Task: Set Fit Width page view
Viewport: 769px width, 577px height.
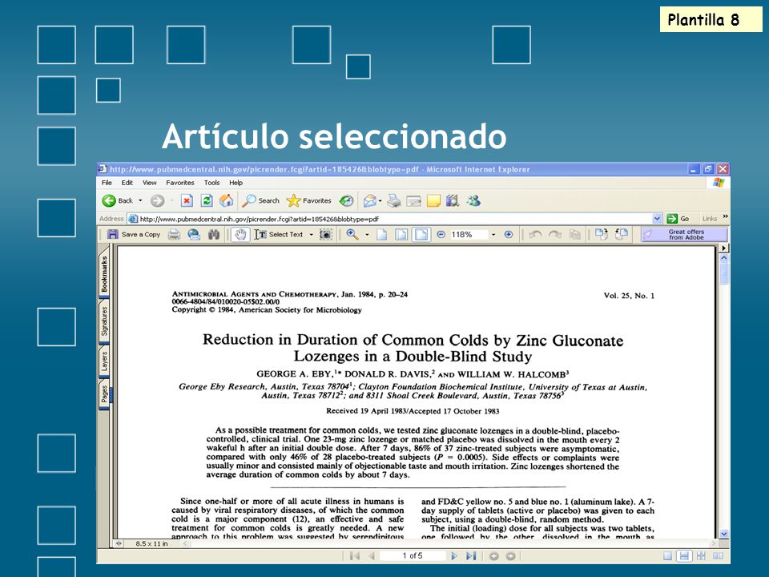Action: click(421, 235)
